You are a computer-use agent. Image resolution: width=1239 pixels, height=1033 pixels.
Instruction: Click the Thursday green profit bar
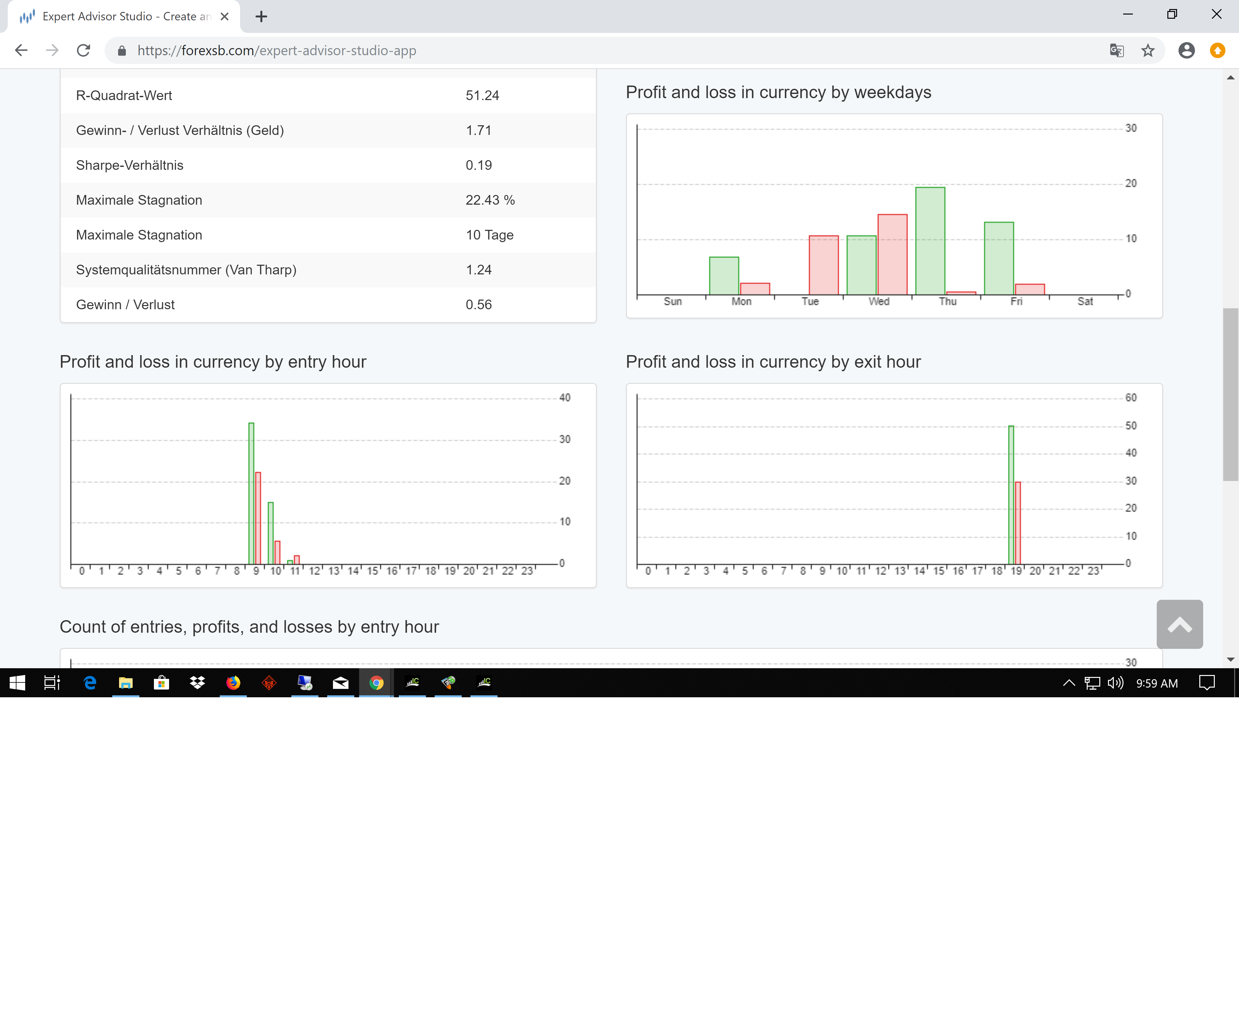click(930, 241)
